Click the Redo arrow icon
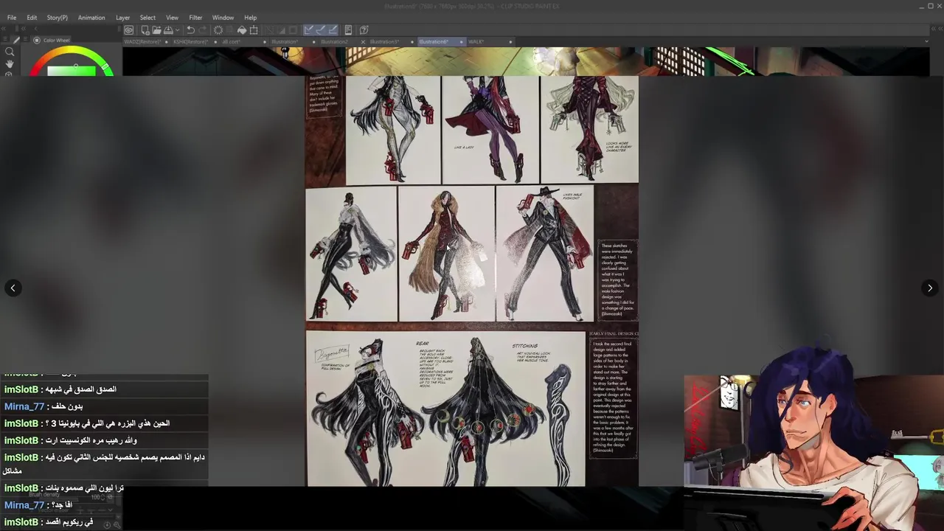Screen dimensions: 944x531 point(203,30)
